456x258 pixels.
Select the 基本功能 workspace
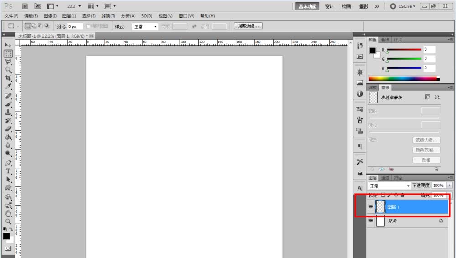(x=307, y=6)
